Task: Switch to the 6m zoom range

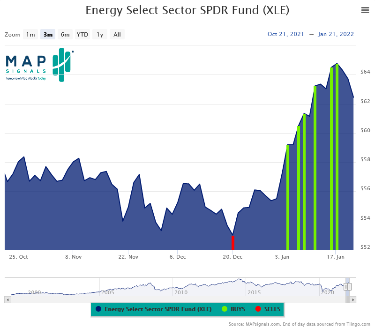Action: (x=65, y=34)
